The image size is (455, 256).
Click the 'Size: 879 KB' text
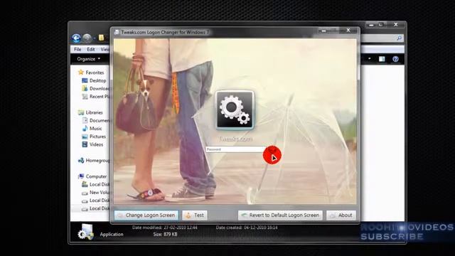[x=165, y=234]
